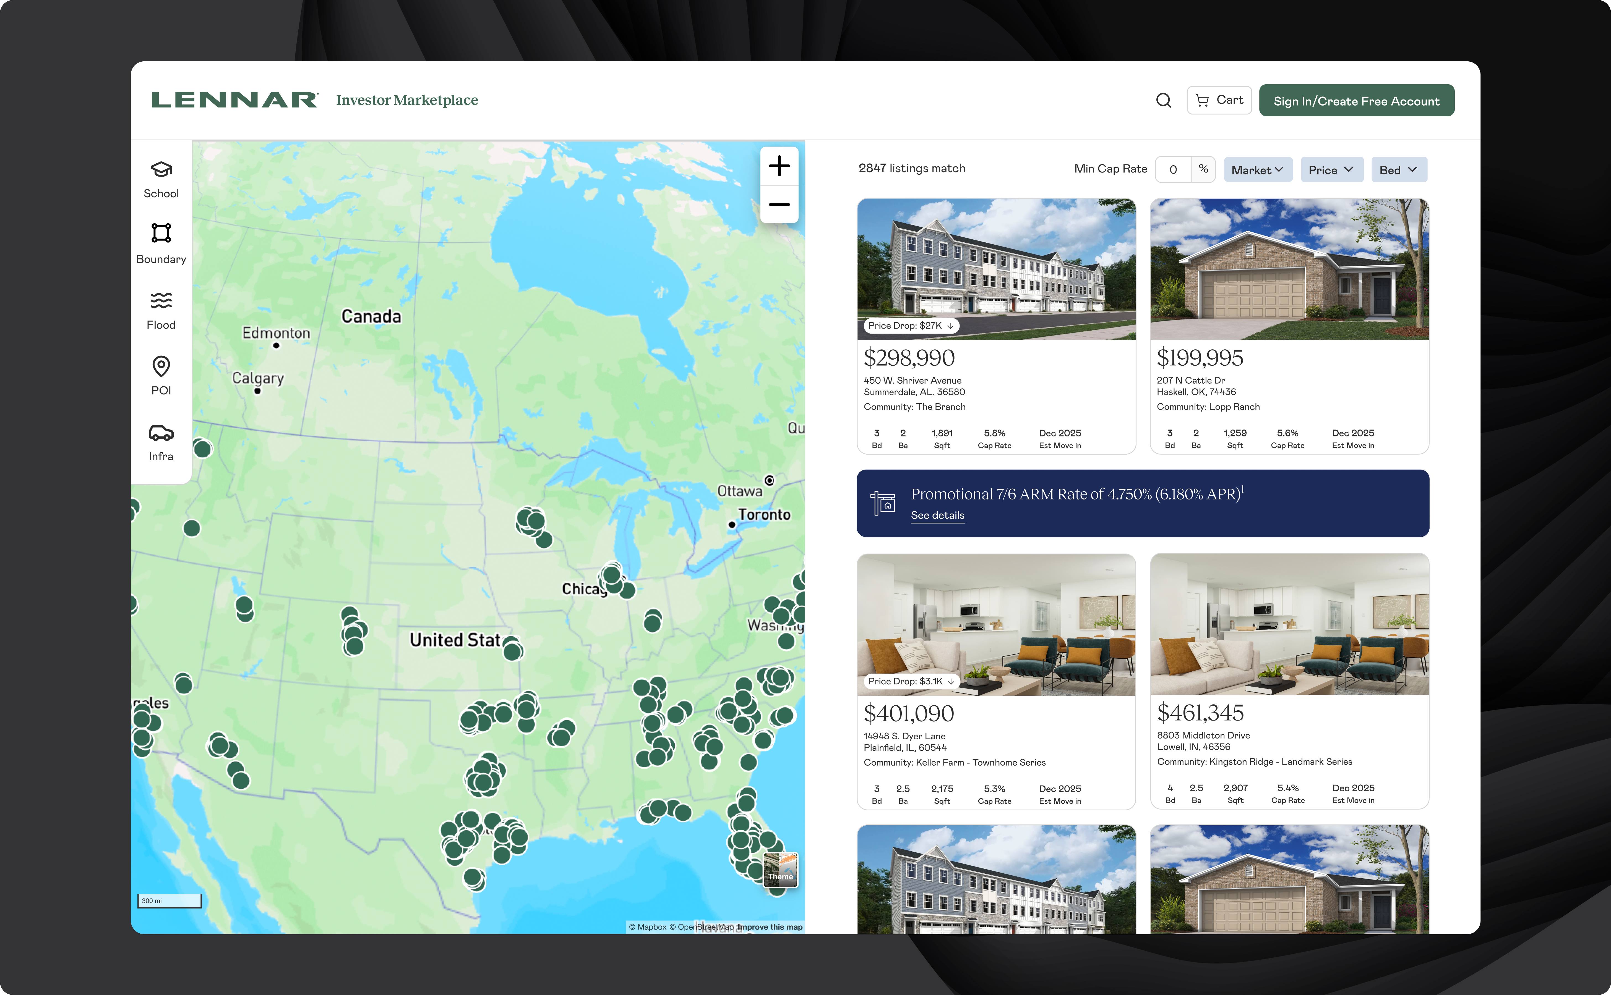Click address 450 W. Shriver Avenue
Image resolution: width=1611 pixels, height=995 pixels.
(x=912, y=380)
